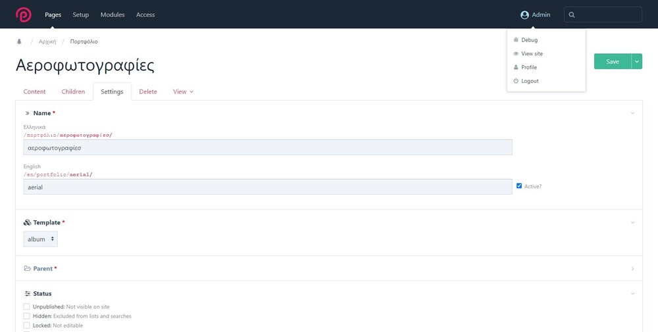The height and width of the screenshot is (332, 658).
Task: Go to Πορτφόλιο breadcrumb link
Action: (84, 41)
